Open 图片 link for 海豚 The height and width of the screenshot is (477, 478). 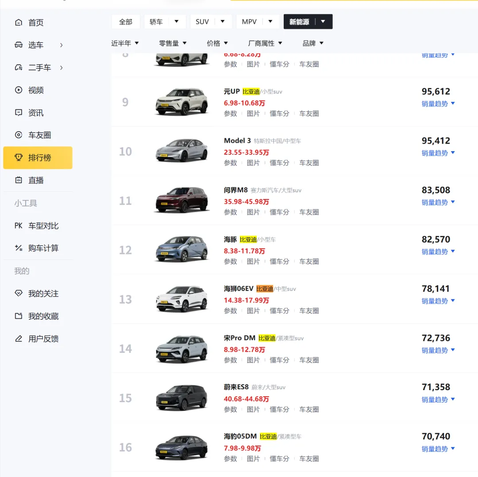click(x=253, y=262)
